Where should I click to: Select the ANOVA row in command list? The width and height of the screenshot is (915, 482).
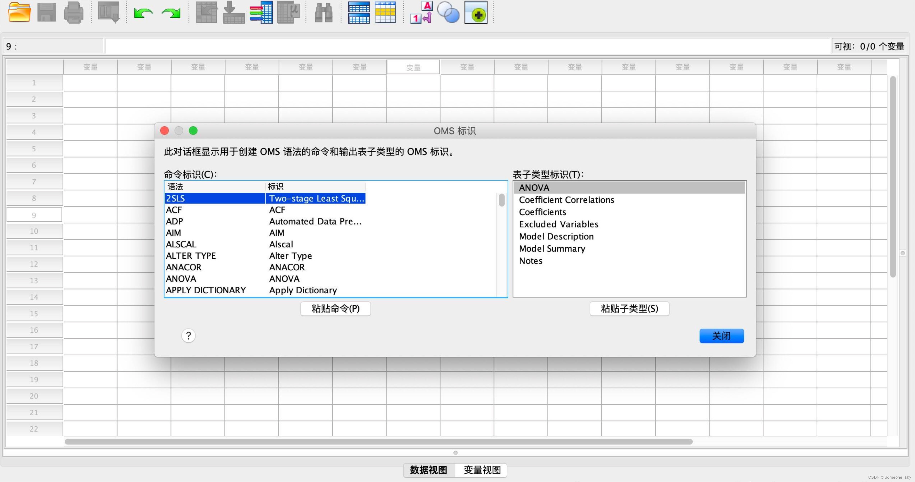click(x=181, y=279)
